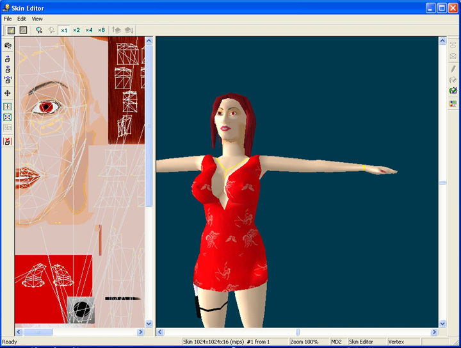
Task: Maximize the Skin Editor window
Action: point(442,8)
